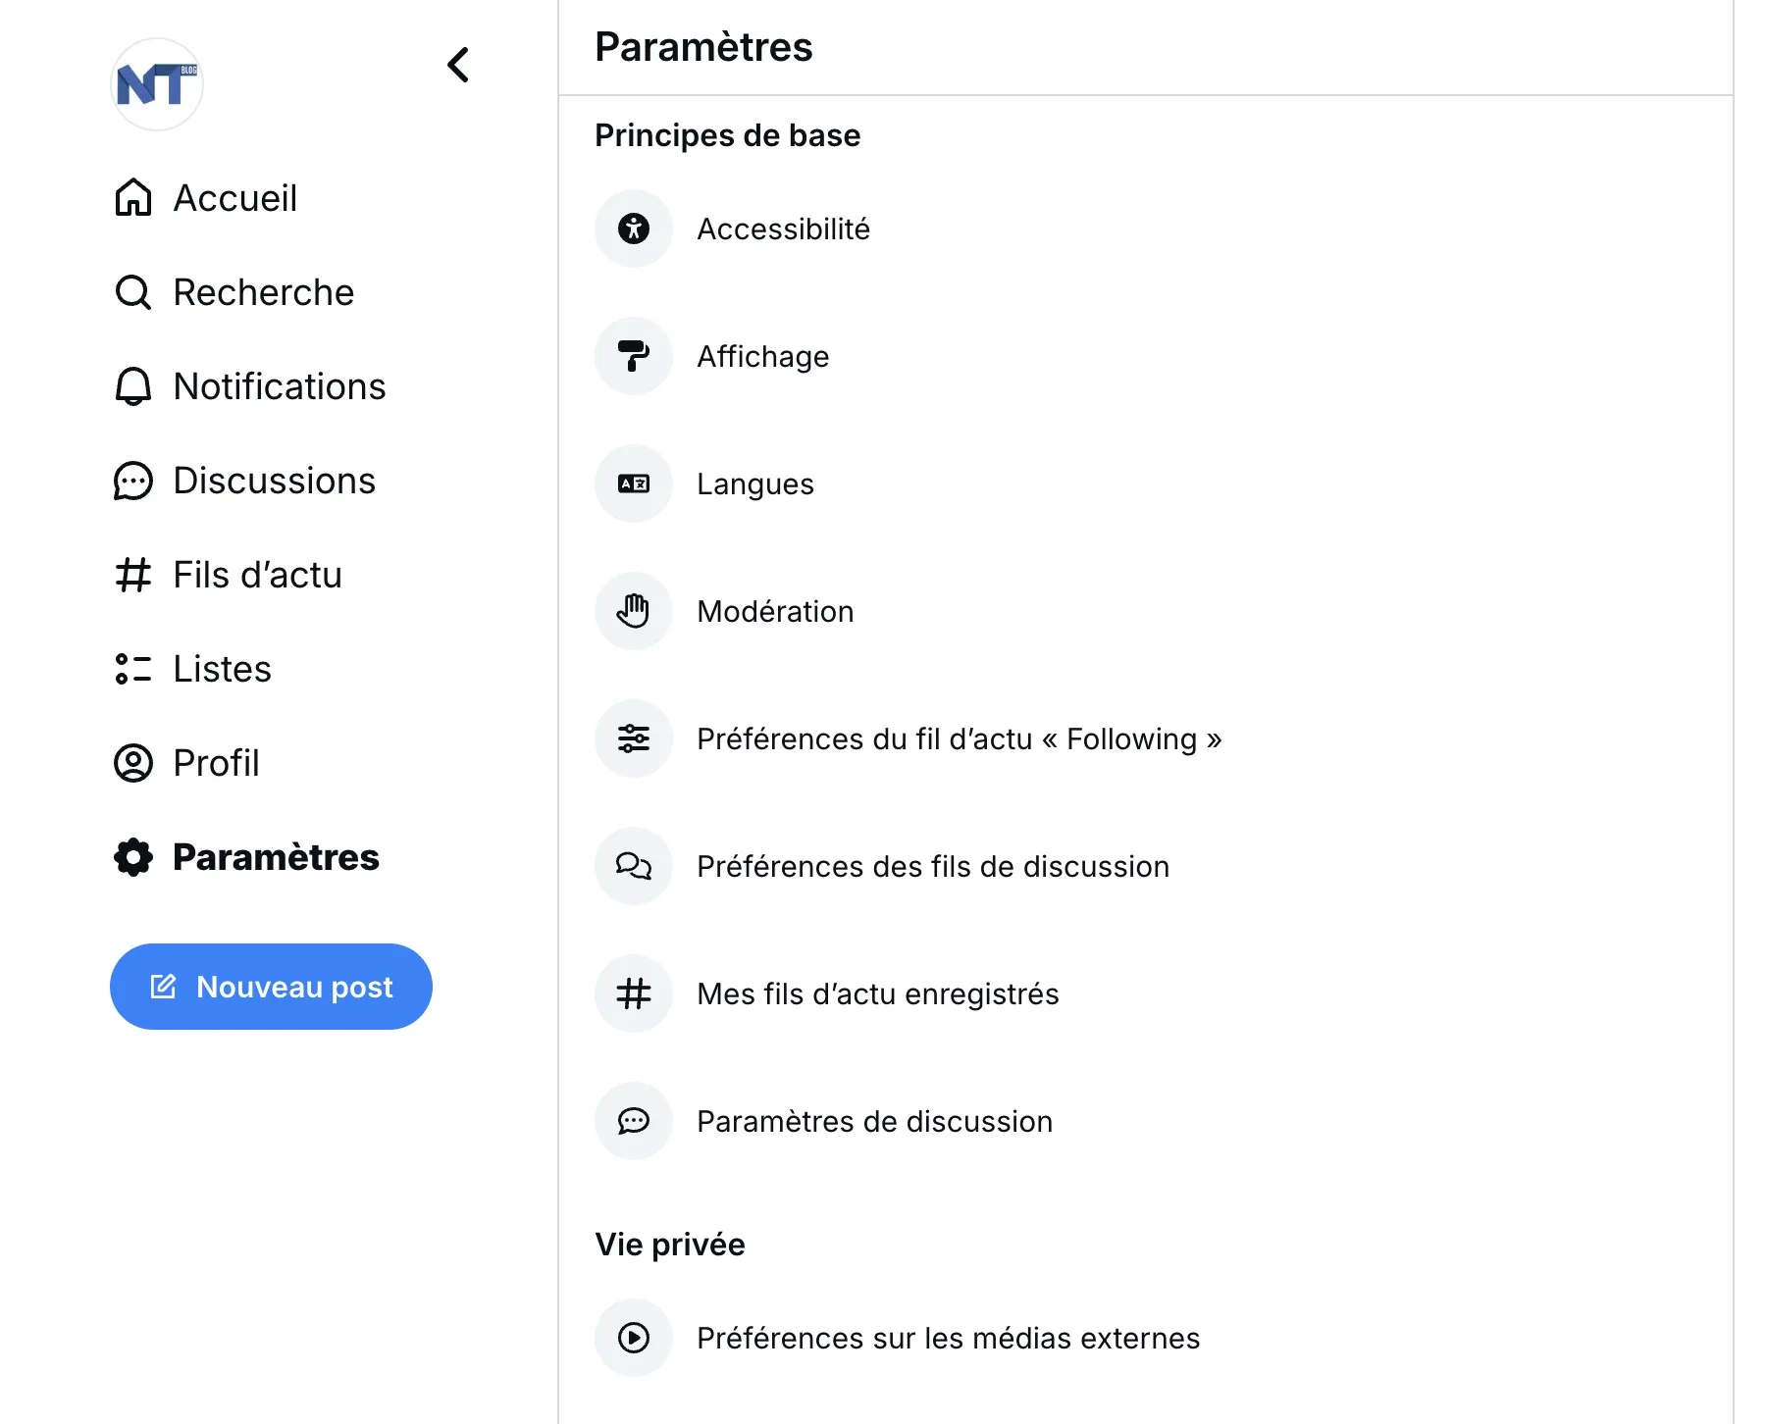Select Listes in the sidebar
The image size is (1766, 1424).
(x=222, y=669)
